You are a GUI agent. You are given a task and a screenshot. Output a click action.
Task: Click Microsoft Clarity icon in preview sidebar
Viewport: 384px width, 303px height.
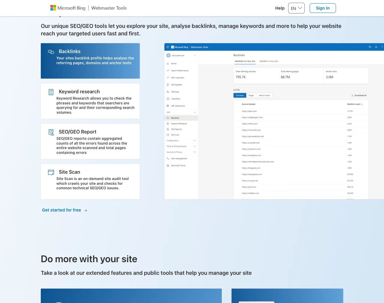pos(168,166)
